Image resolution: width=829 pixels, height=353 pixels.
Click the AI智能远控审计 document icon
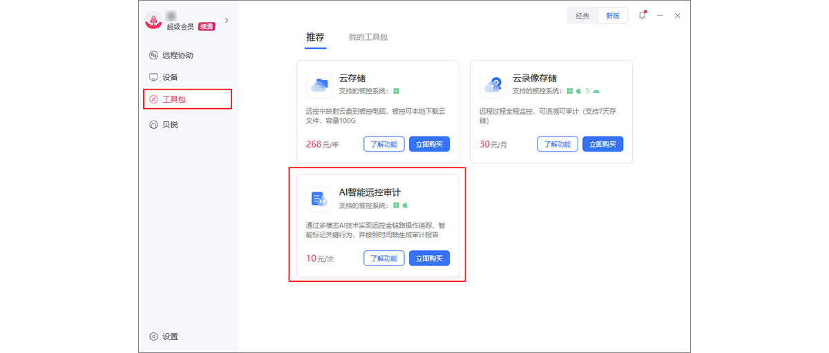tap(319, 199)
